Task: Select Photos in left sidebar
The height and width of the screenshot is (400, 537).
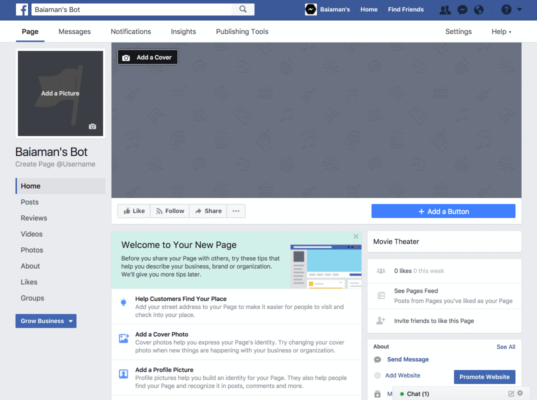Action: (x=32, y=250)
